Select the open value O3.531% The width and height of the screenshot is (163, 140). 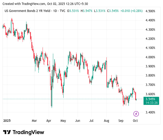click(73, 11)
